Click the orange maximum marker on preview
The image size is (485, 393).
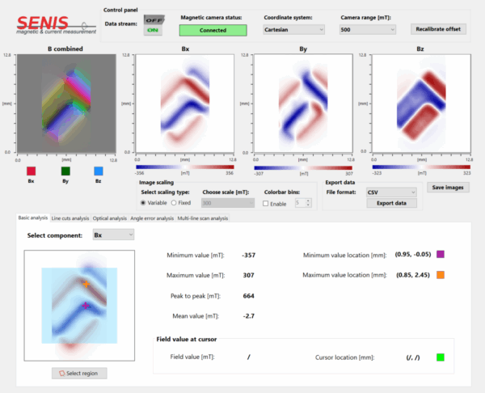[x=86, y=284]
